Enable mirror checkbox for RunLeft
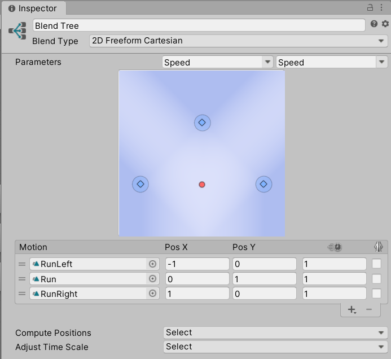Screen dimensions: 391x359 click(x=377, y=264)
